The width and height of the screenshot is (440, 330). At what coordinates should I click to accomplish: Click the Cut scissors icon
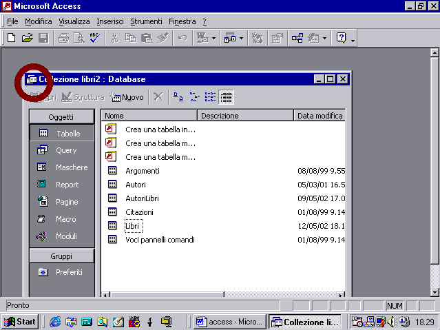tap(115, 38)
